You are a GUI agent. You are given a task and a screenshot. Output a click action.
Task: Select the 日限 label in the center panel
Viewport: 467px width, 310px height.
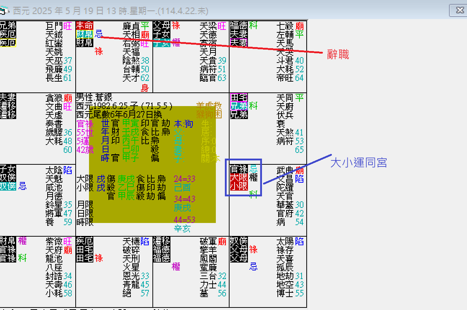coord(85,213)
